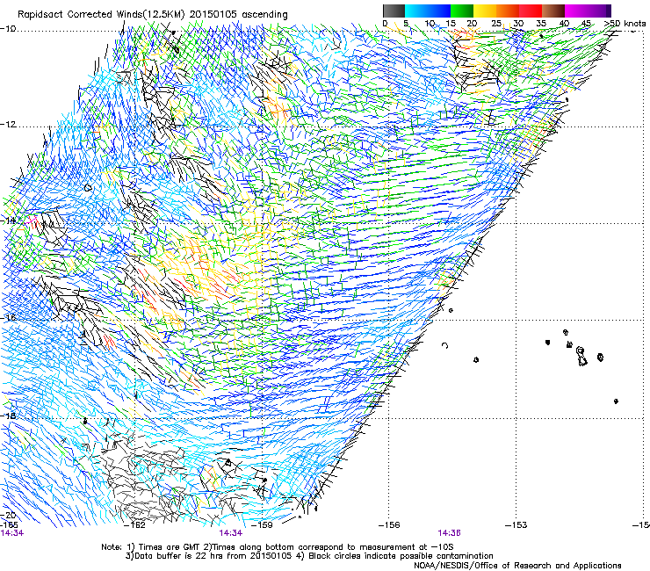This screenshot has width=650, height=571.
Task: Click the '>50 knots' legend label
Action: point(625,24)
